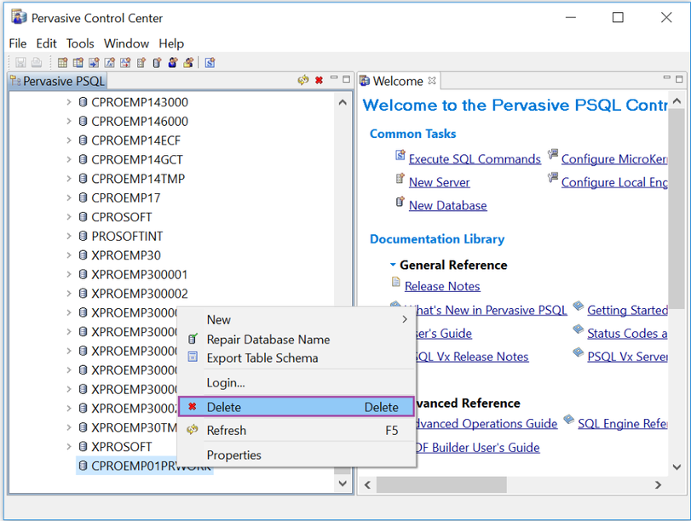Click the database icon next to CPROEMP01PRWORK
691x521 pixels.
[x=83, y=466]
